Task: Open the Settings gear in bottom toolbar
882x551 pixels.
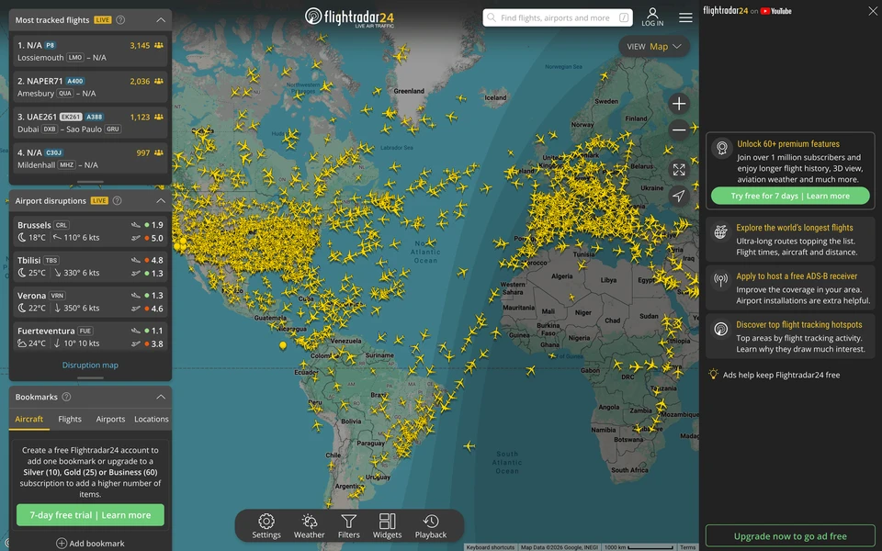Action: 266,526
